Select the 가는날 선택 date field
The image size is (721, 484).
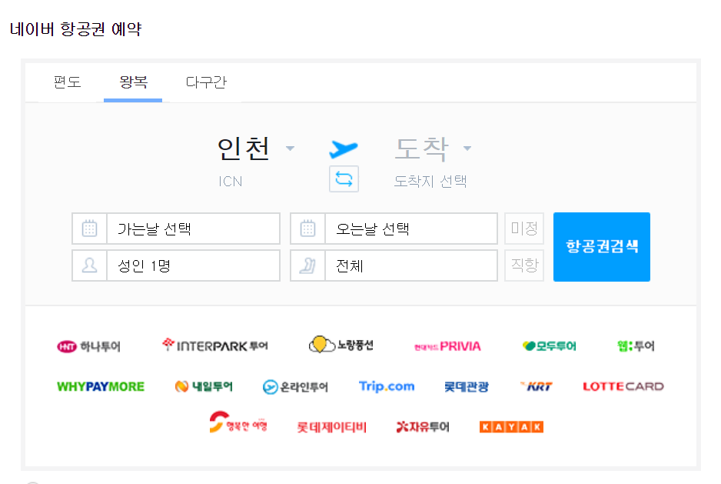(193, 229)
